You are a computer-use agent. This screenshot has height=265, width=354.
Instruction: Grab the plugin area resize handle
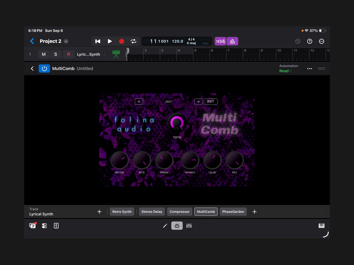322,69
